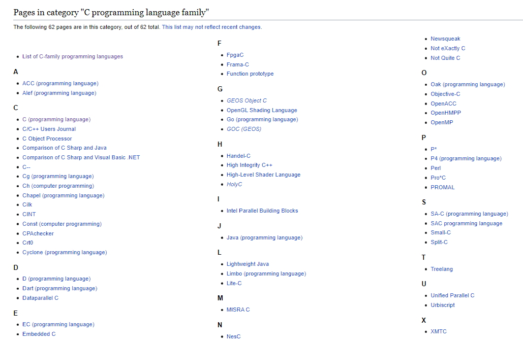Open the Perl page link
The width and height of the screenshot is (523, 343).
click(x=436, y=168)
